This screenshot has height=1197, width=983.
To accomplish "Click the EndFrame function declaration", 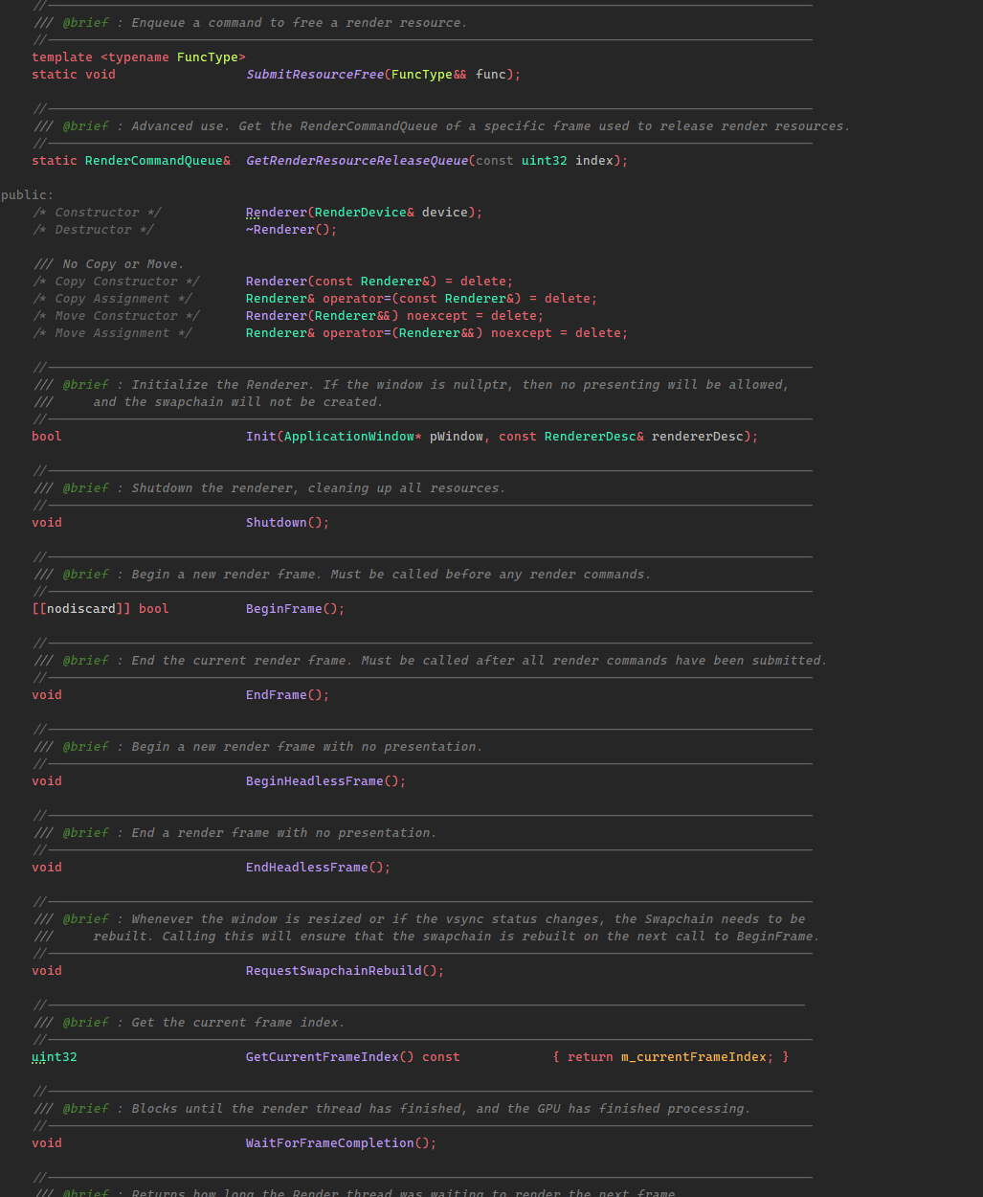I will [x=276, y=695].
